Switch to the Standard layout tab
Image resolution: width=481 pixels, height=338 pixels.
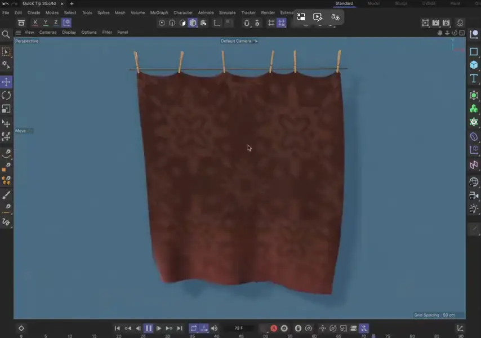344,3
